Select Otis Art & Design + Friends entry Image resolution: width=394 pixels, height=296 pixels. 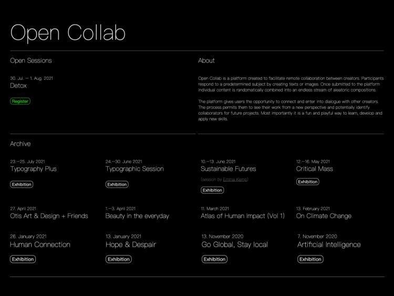(x=49, y=216)
